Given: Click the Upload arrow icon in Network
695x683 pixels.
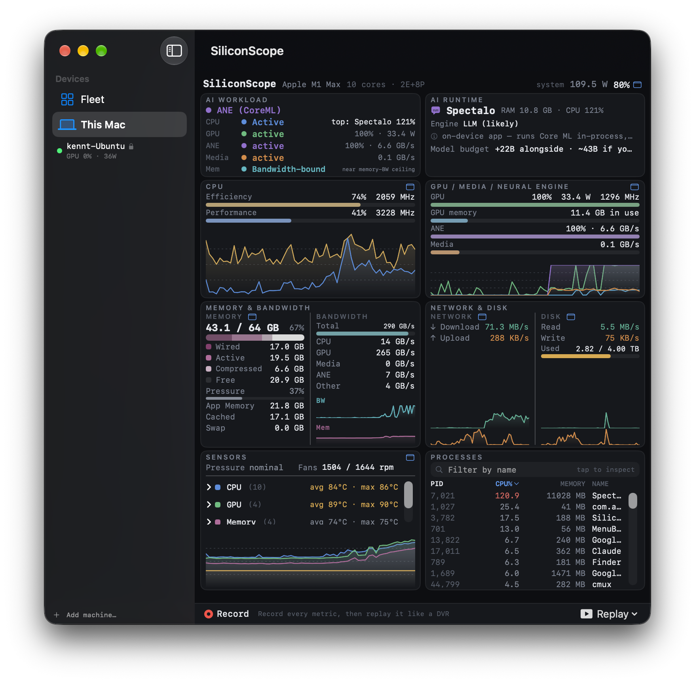Looking at the screenshot, I should pyautogui.click(x=433, y=338).
